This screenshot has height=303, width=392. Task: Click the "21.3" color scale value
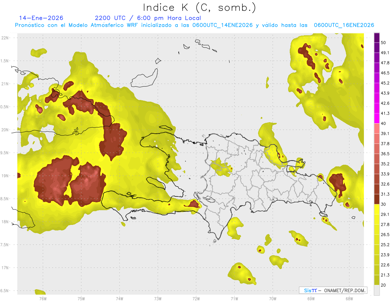click(x=385, y=275)
